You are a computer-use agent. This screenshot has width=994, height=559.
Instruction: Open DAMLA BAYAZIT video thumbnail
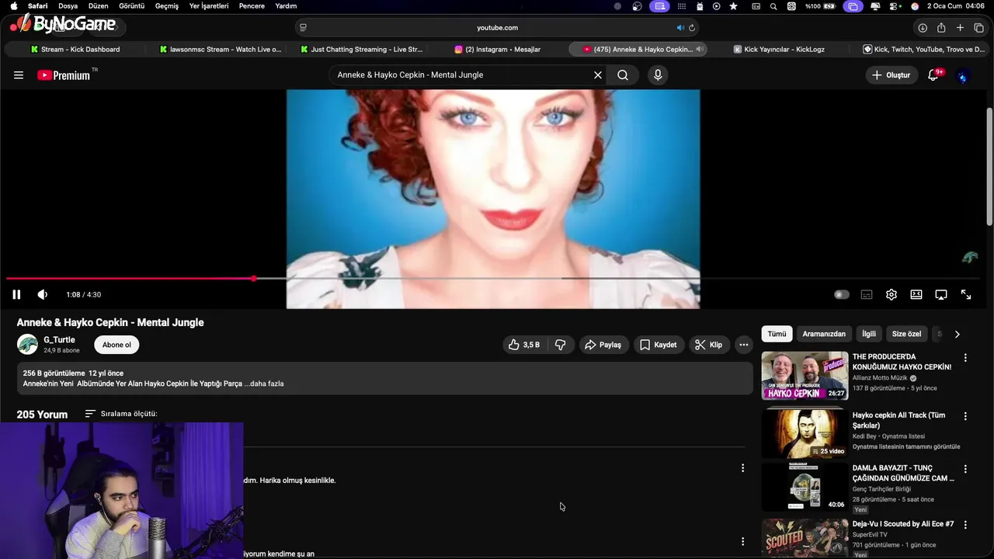805,487
